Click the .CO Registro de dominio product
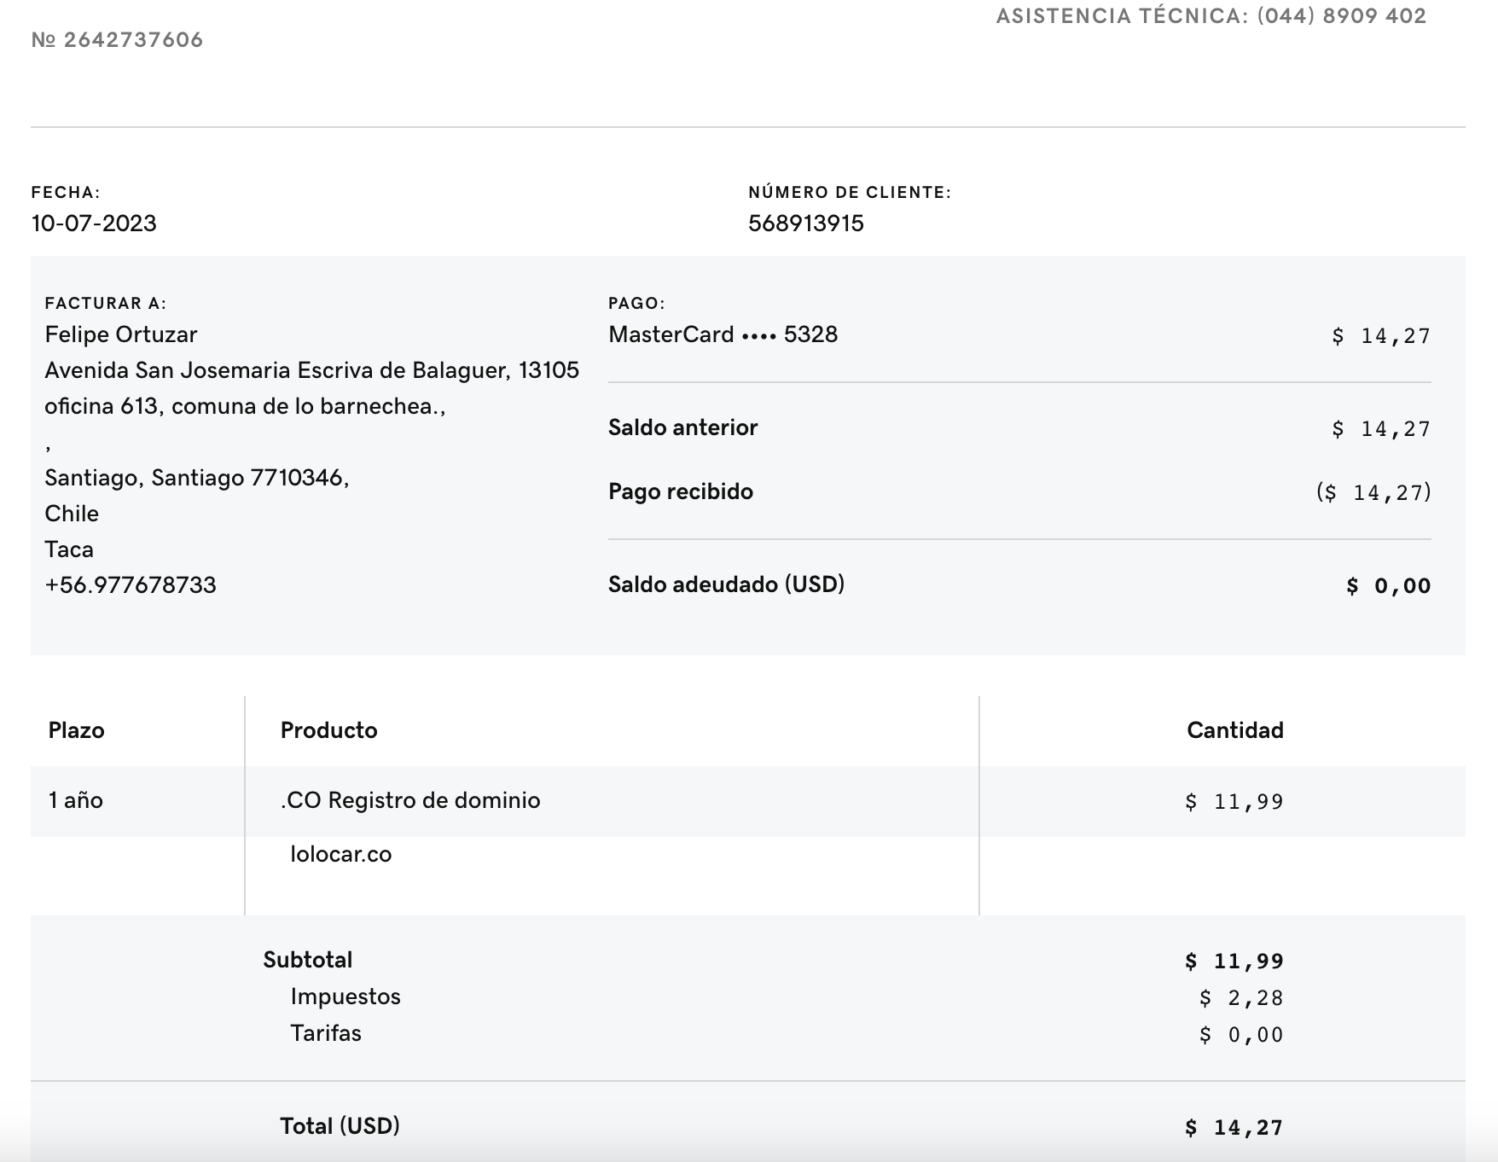This screenshot has height=1162, width=1498. click(410, 800)
